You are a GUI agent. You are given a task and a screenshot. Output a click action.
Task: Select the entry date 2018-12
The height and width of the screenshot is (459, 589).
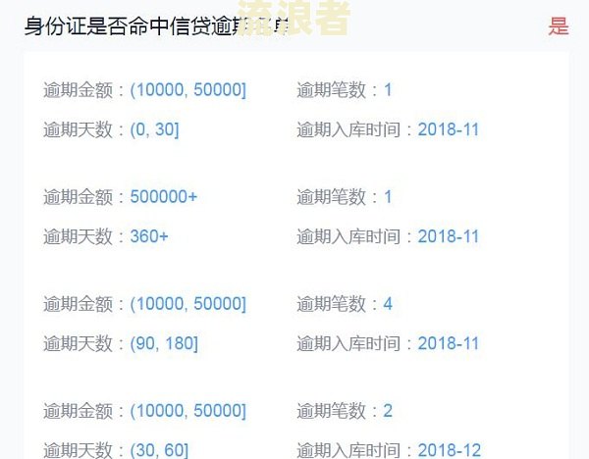pos(450,450)
